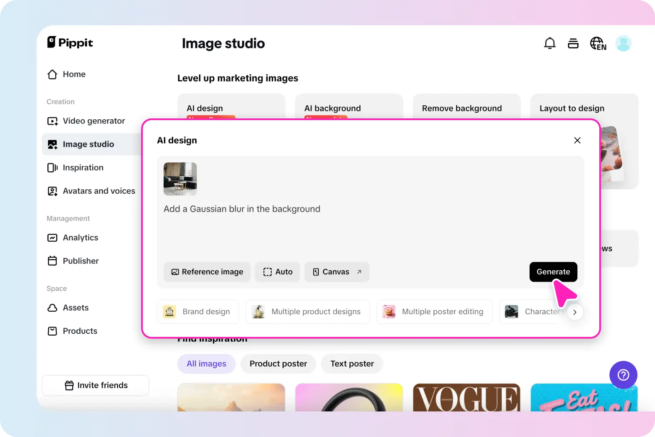Open the Auto aspect ratio dropdown
The height and width of the screenshot is (437, 655).
click(277, 272)
